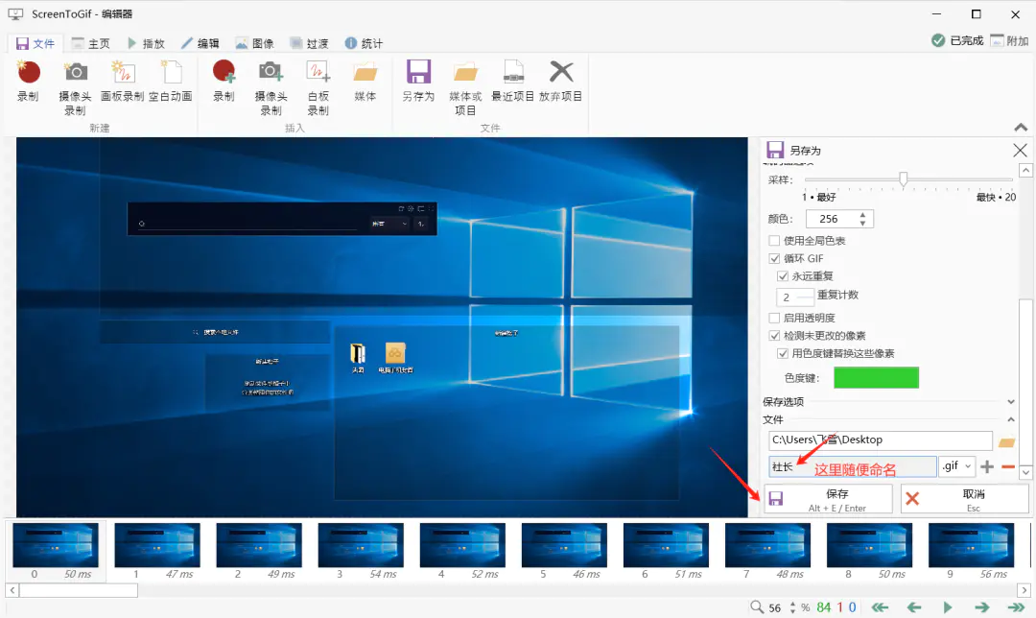
Task: Insert a 摄像头录制 webcam recording
Action: 271,87
